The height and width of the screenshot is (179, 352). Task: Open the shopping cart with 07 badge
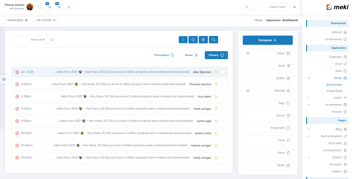[x=49, y=7]
